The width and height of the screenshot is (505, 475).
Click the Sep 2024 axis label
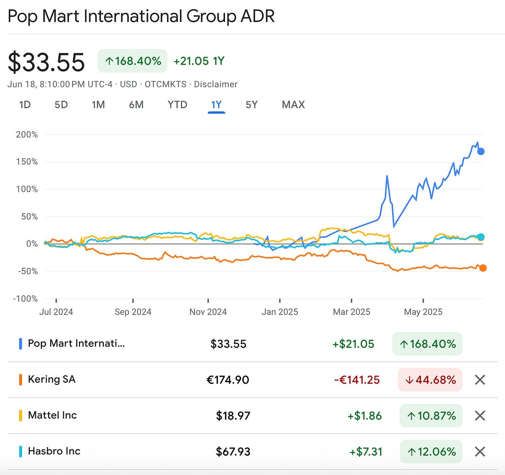tap(133, 312)
